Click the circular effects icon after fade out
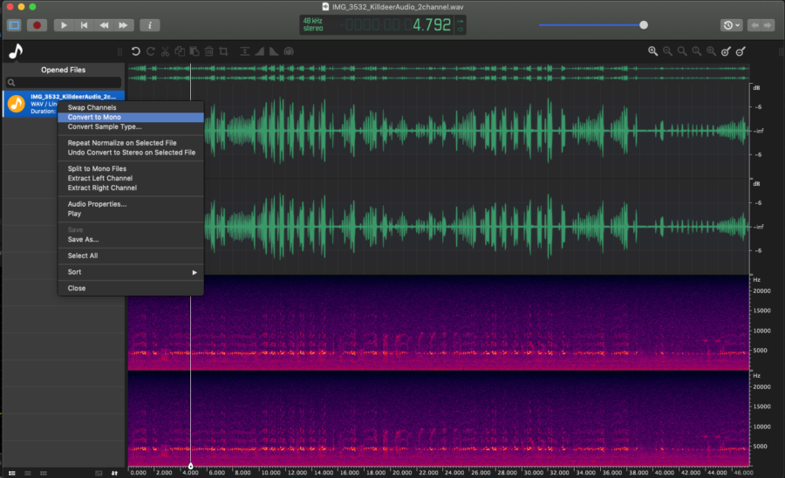 pyautogui.click(x=289, y=51)
